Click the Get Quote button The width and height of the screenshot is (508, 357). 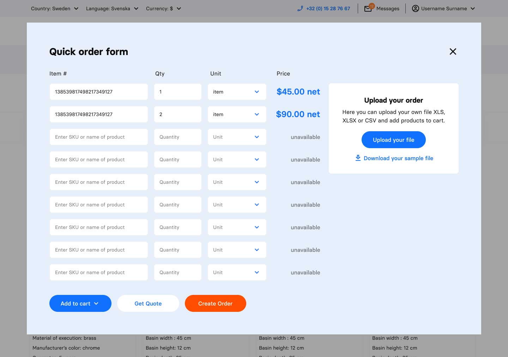(x=148, y=303)
